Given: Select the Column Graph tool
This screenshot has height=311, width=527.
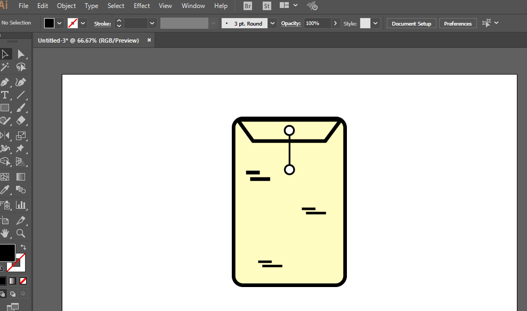Looking at the screenshot, I should (x=21, y=205).
